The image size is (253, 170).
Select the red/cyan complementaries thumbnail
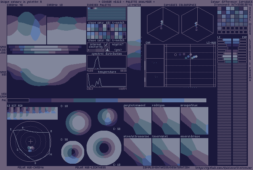(x=166, y=120)
